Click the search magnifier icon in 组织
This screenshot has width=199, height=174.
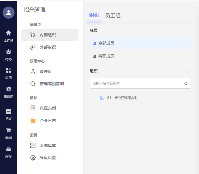[x=186, y=84]
